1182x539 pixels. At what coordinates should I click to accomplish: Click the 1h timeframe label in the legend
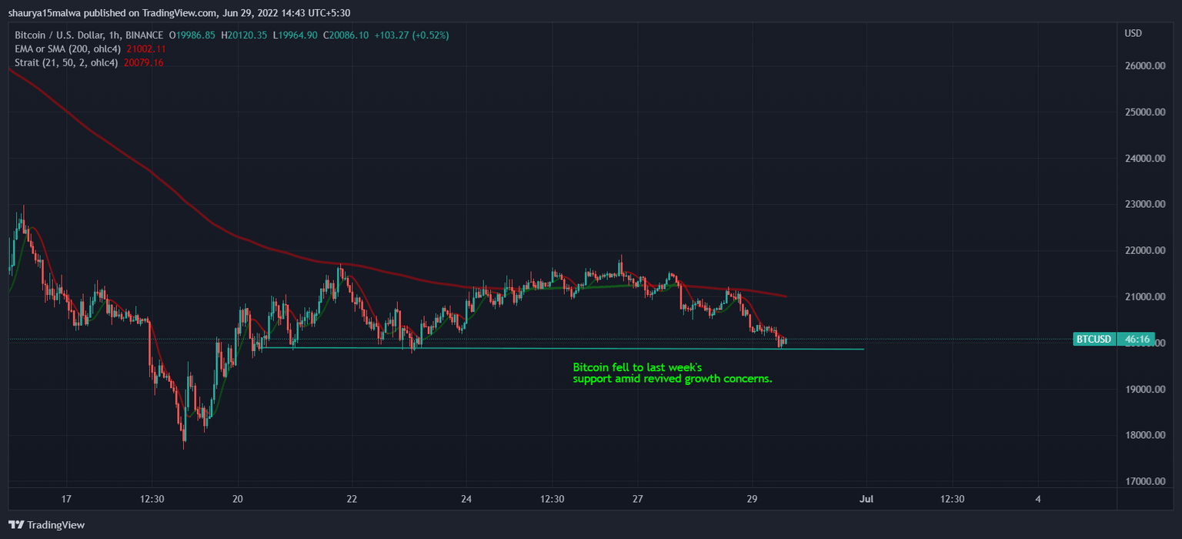pyautogui.click(x=115, y=35)
